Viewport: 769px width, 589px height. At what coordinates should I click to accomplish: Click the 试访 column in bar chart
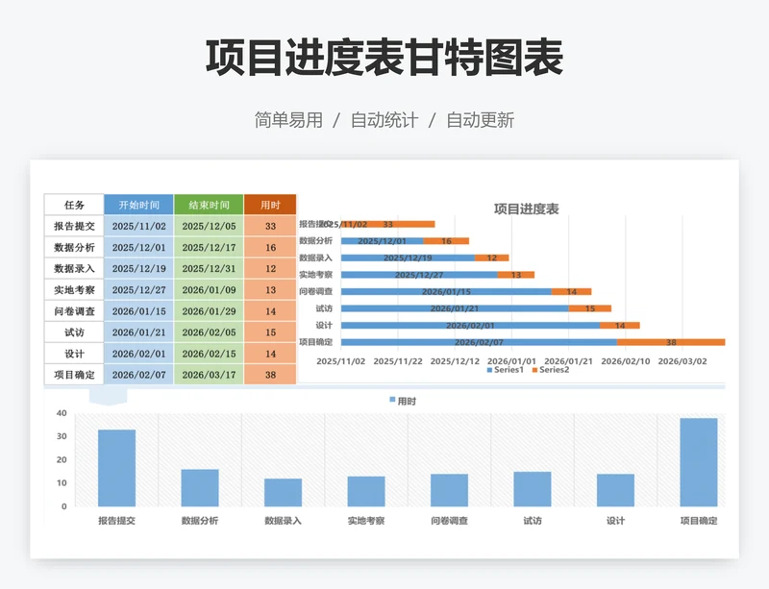(533, 489)
